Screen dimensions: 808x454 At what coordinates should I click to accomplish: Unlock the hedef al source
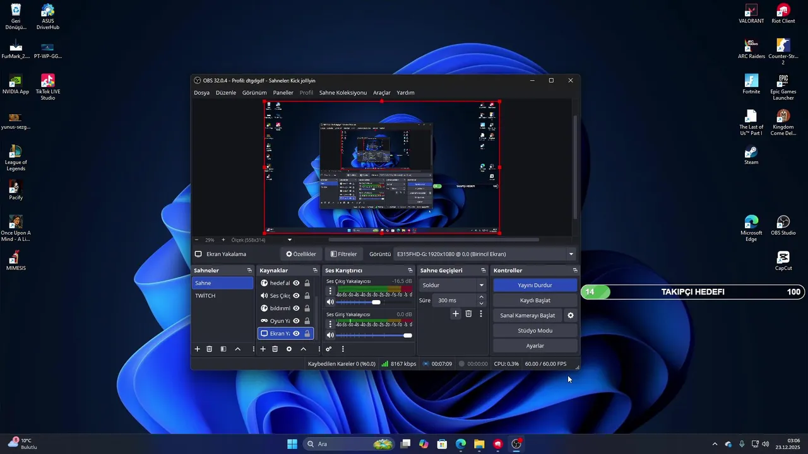pyautogui.click(x=307, y=283)
